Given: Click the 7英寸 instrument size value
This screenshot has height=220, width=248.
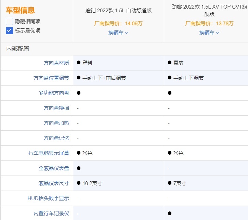Looking at the screenshot, I should (180, 183).
